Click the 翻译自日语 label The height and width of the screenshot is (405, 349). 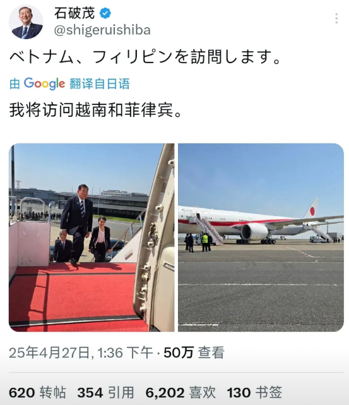click(100, 83)
